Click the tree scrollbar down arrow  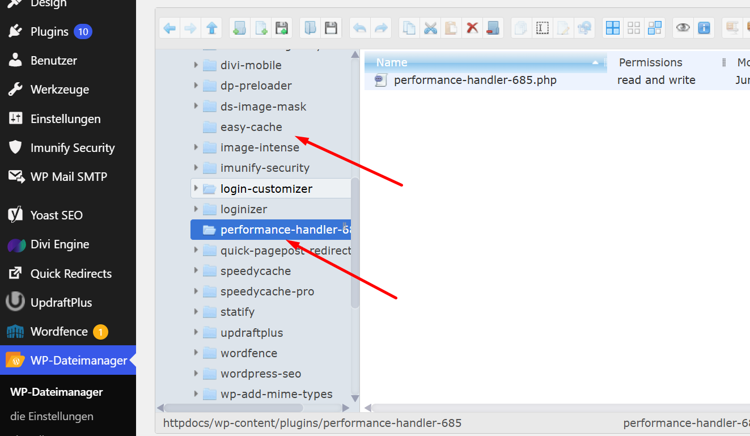(355, 398)
